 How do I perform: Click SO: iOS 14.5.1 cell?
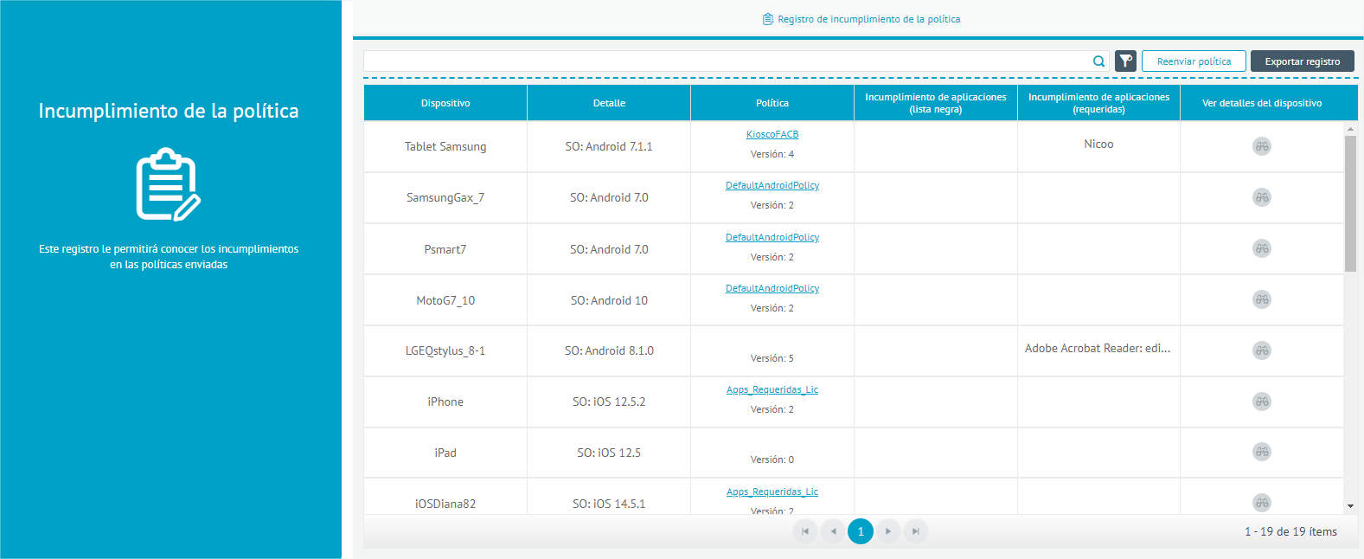[x=609, y=498]
